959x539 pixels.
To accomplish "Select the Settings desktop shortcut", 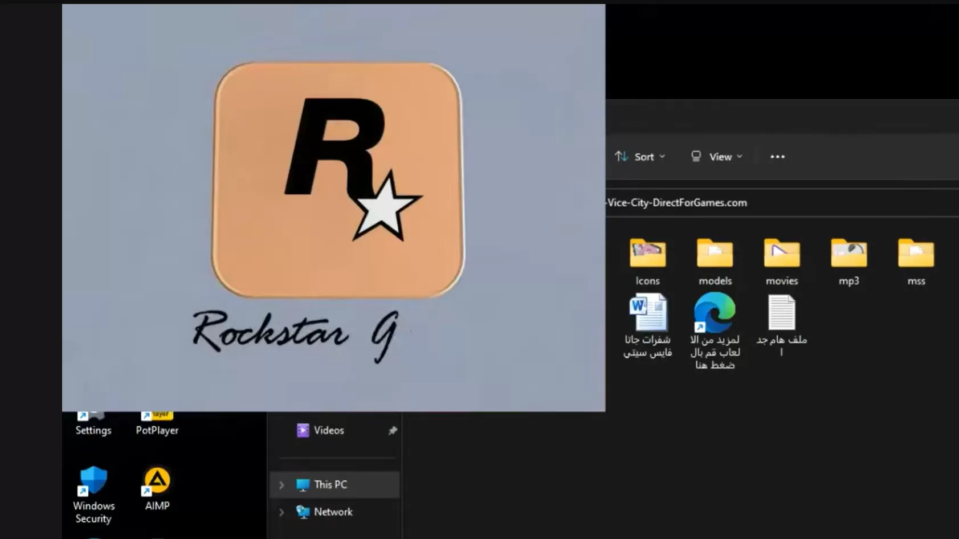I will [93, 424].
